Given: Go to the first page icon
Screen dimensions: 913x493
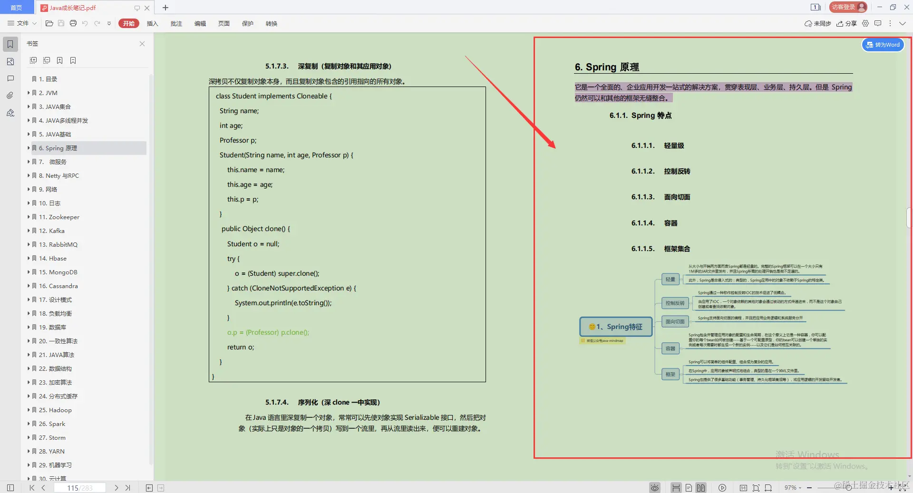Looking at the screenshot, I should click(x=32, y=488).
